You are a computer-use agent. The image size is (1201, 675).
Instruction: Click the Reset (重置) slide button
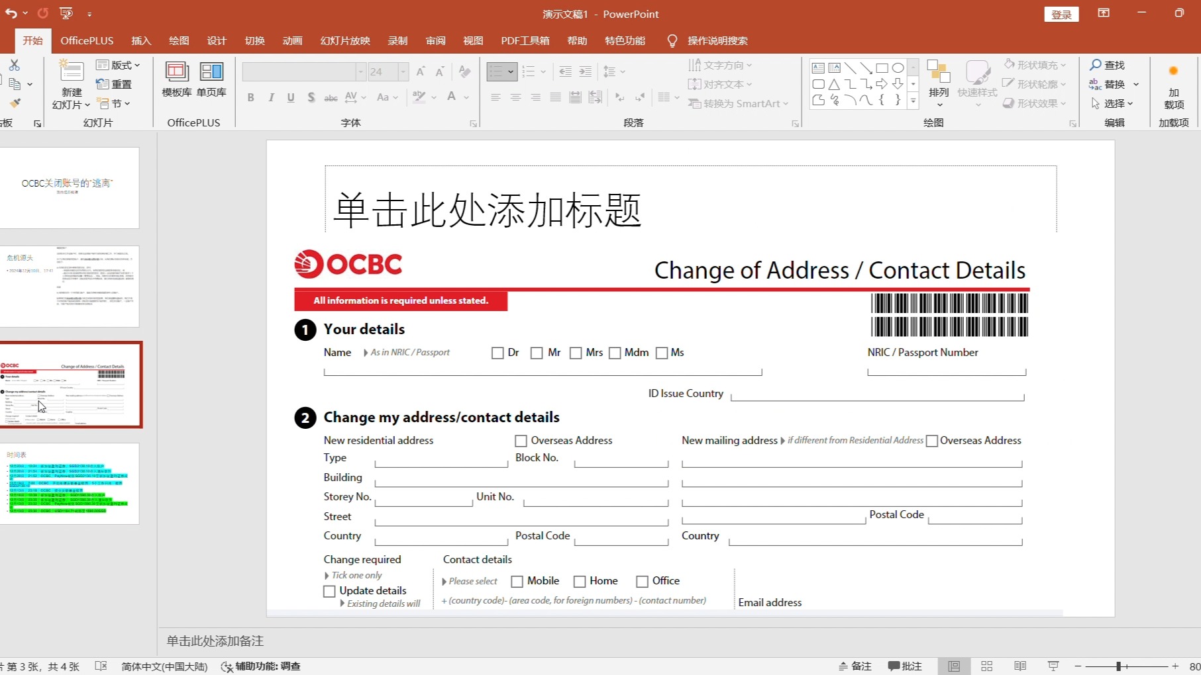(x=114, y=84)
